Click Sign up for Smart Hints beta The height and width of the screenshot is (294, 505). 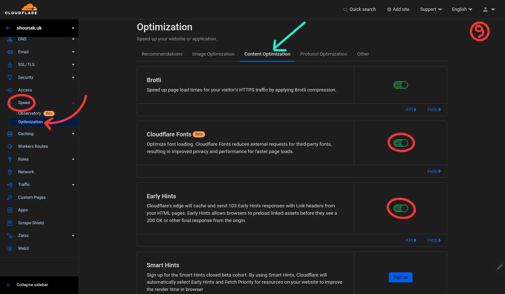pos(400,277)
